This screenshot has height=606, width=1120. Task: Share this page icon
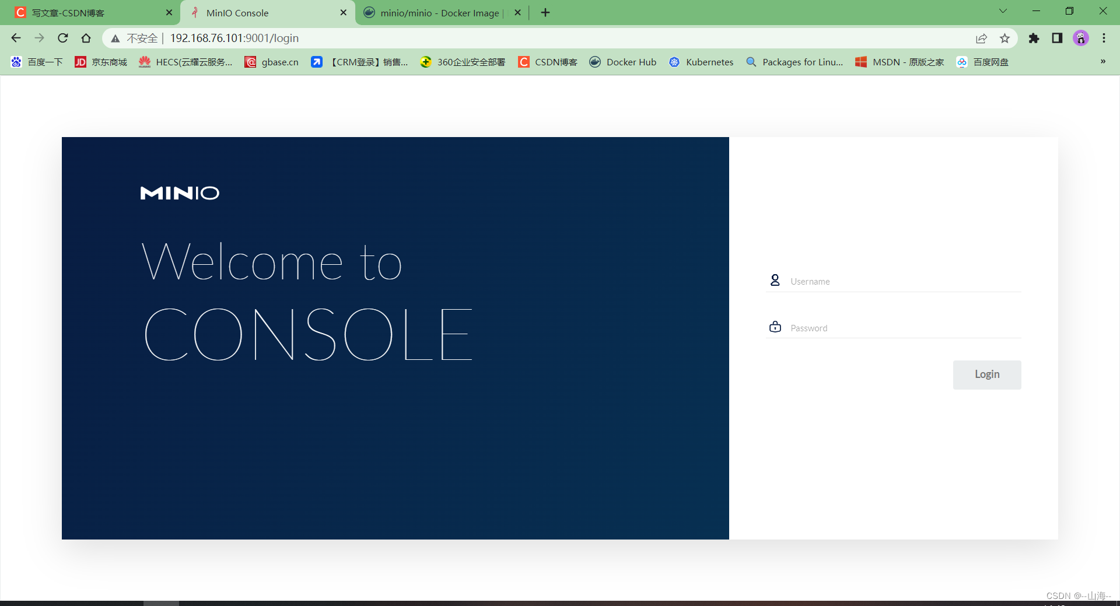click(x=981, y=38)
